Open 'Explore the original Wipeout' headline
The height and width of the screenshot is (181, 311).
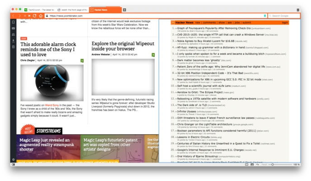123,46
